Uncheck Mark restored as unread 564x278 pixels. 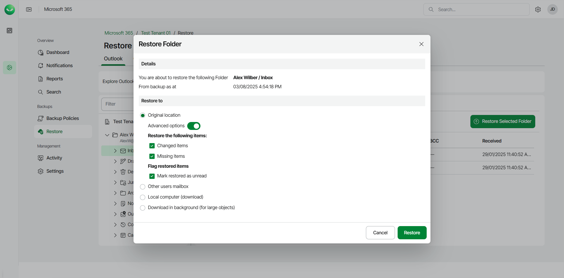[152, 176]
